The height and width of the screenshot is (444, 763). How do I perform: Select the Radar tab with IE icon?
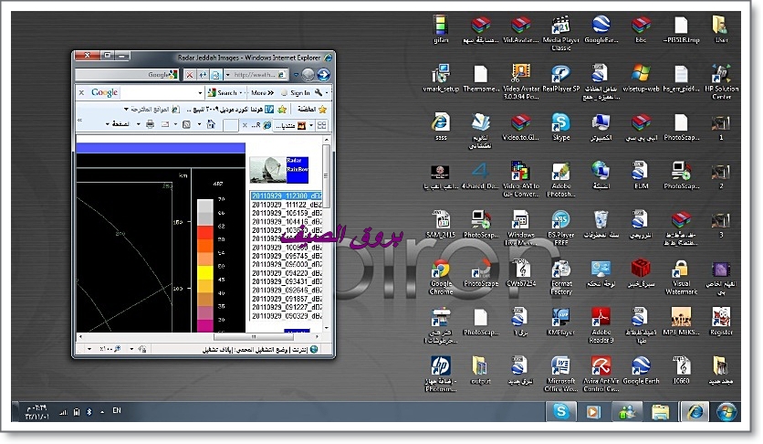click(x=256, y=125)
